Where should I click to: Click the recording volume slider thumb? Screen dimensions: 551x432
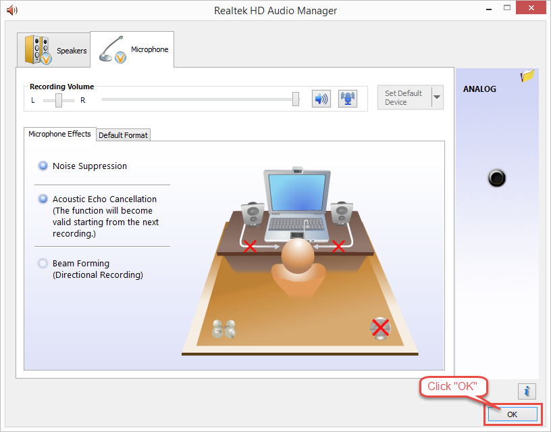(x=296, y=99)
